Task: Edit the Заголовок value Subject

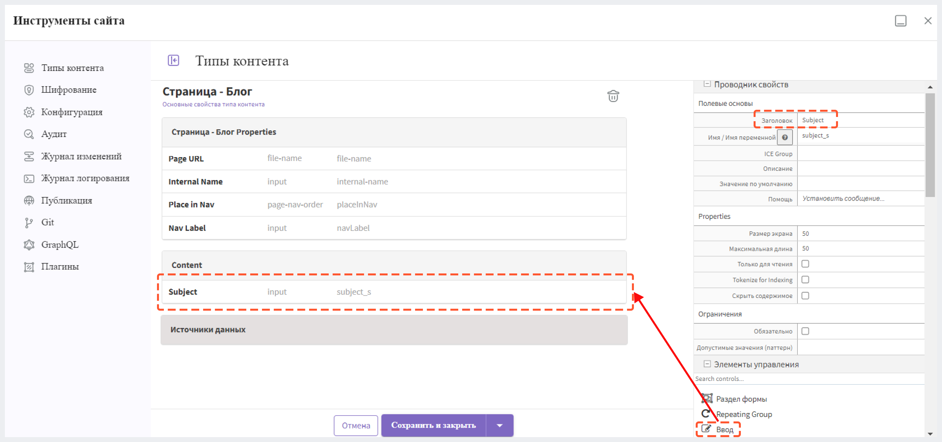Action: click(861, 120)
